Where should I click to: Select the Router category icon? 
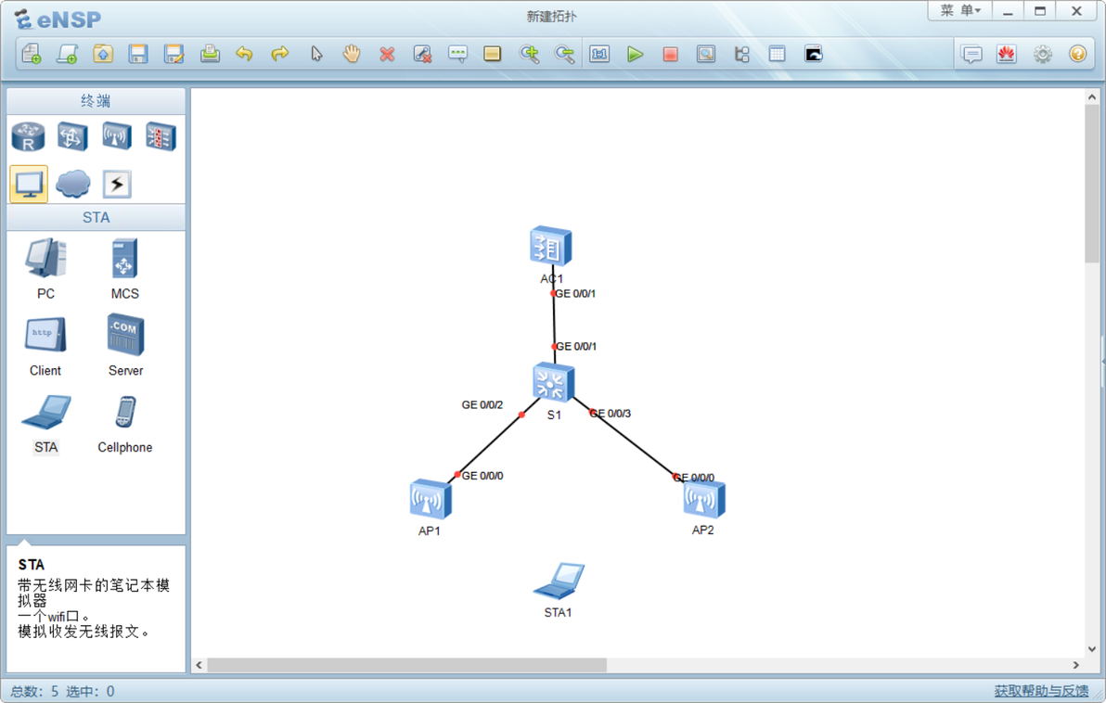(28, 136)
